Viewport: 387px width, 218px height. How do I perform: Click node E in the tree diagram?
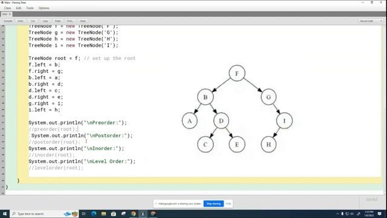pyautogui.click(x=237, y=144)
